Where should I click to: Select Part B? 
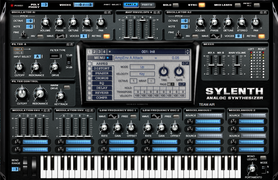click(x=147, y=5)
